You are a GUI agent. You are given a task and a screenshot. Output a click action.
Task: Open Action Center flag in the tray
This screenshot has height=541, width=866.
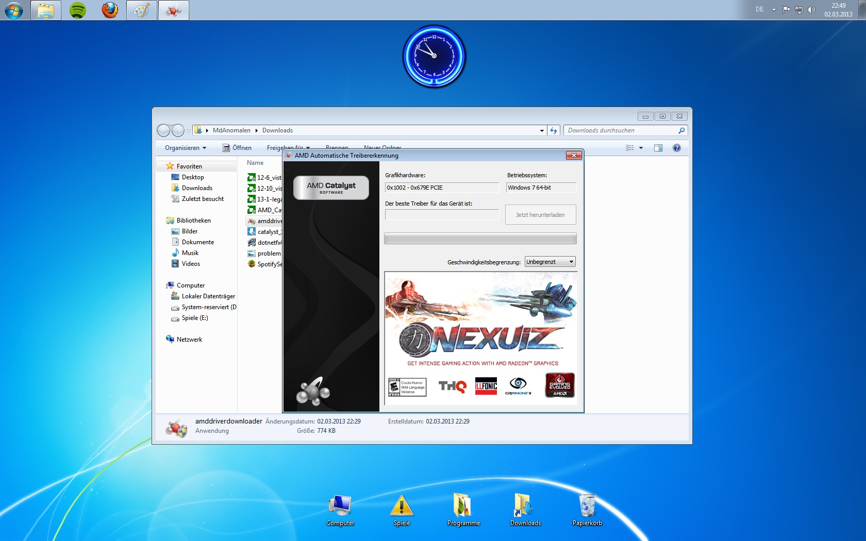click(786, 10)
